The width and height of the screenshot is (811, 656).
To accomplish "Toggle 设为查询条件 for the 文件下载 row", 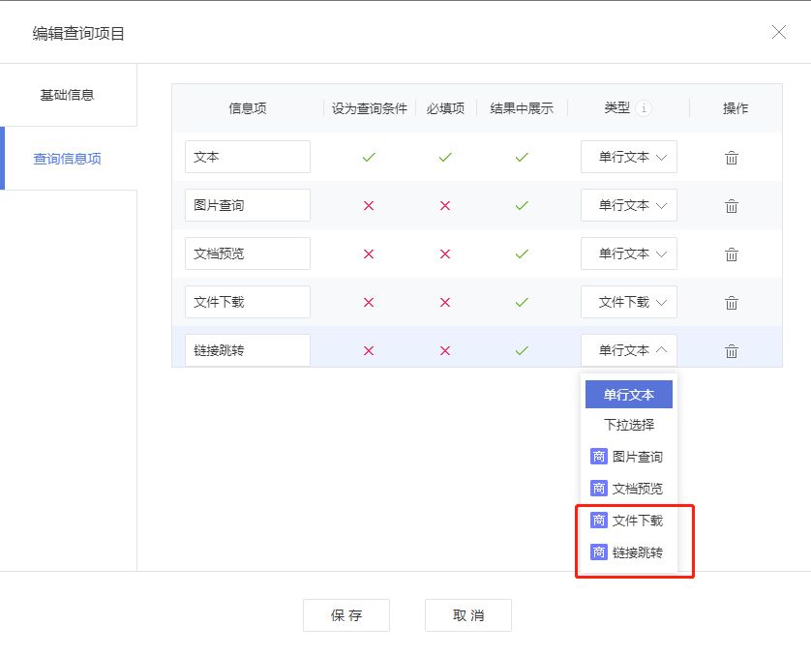I will (369, 303).
